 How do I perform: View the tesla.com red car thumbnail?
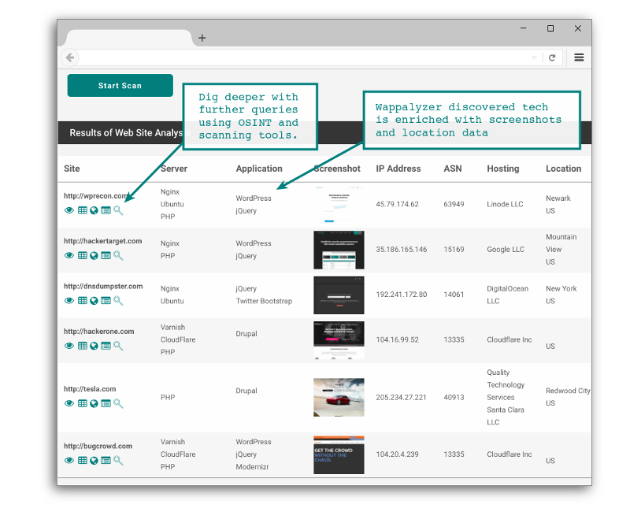pos(339,397)
